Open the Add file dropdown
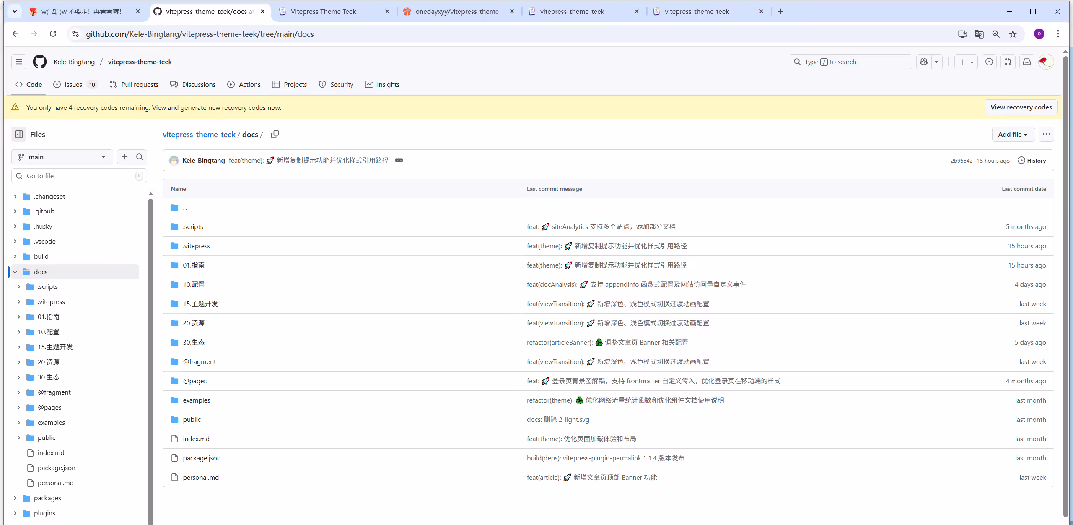 tap(1013, 134)
